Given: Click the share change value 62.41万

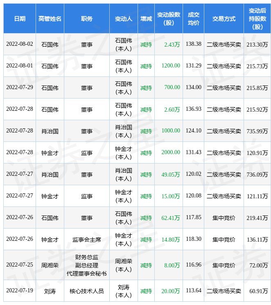Looking at the screenshot, I should pos(171,218).
